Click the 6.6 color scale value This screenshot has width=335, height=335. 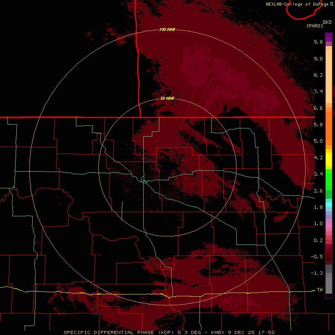pyautogui.click(x=318, y=108)
